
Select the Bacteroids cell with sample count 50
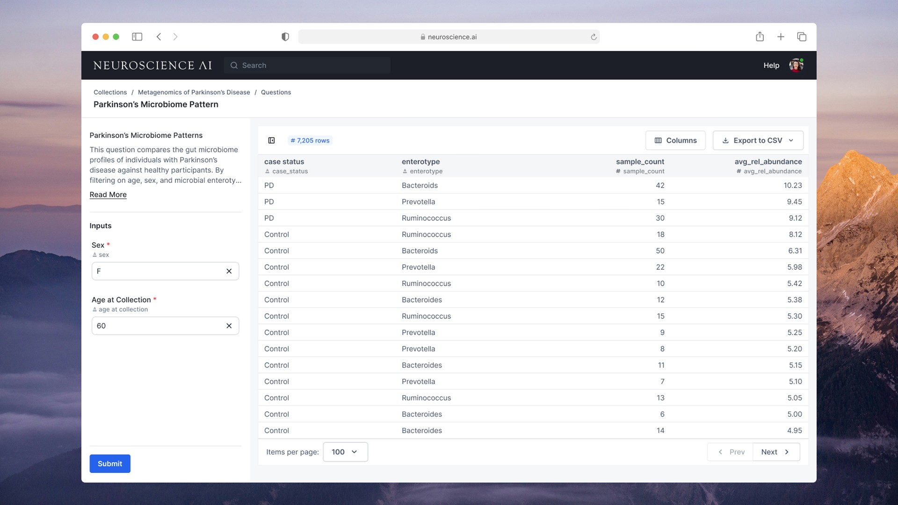[x=420, y=251]
